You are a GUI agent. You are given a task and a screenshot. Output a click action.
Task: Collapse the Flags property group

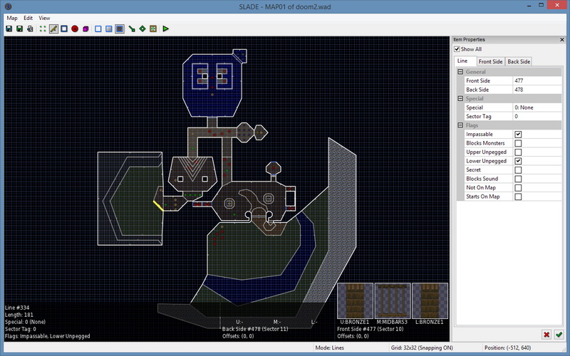tap(460, 125)
